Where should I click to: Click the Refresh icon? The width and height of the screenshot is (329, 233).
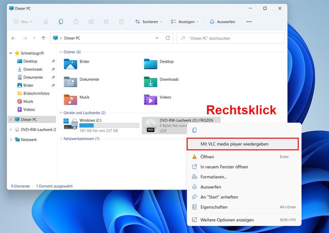click(168, 38)
